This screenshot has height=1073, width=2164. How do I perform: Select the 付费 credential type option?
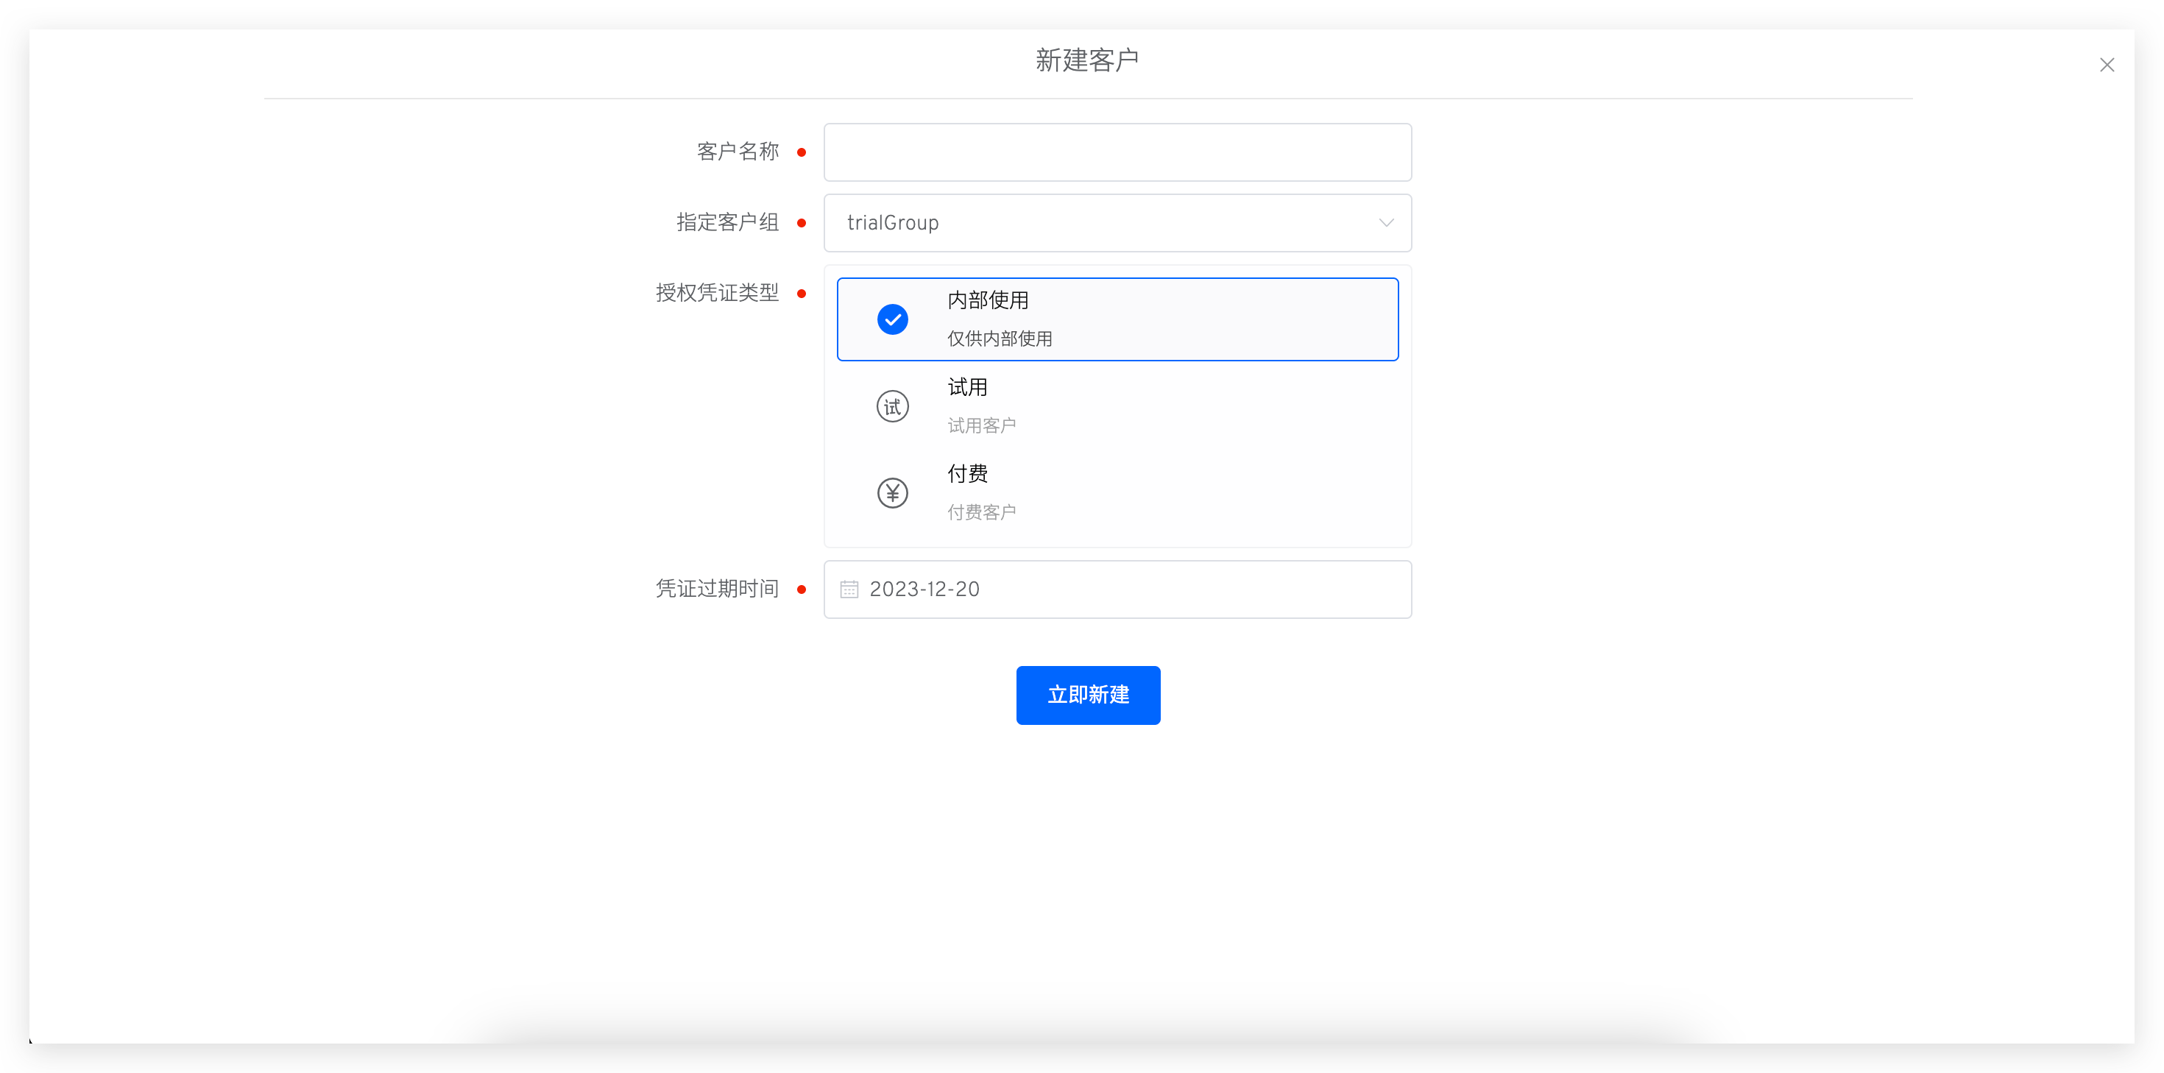[968, 474]
